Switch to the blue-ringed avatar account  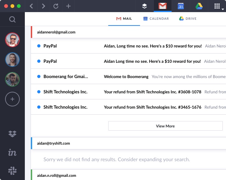pos(12,60)
